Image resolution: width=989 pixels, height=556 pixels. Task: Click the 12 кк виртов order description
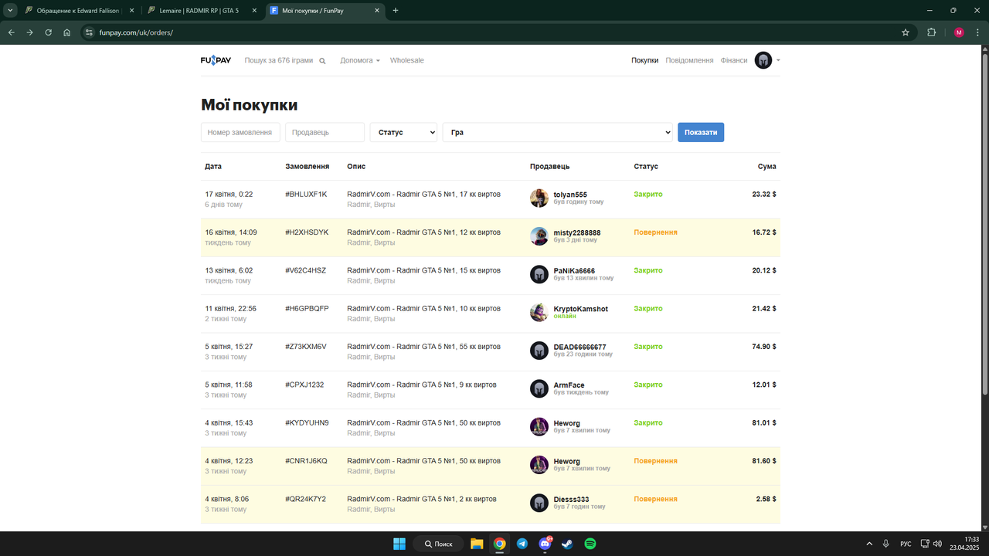pyautogui.click(x=423, y=232)
